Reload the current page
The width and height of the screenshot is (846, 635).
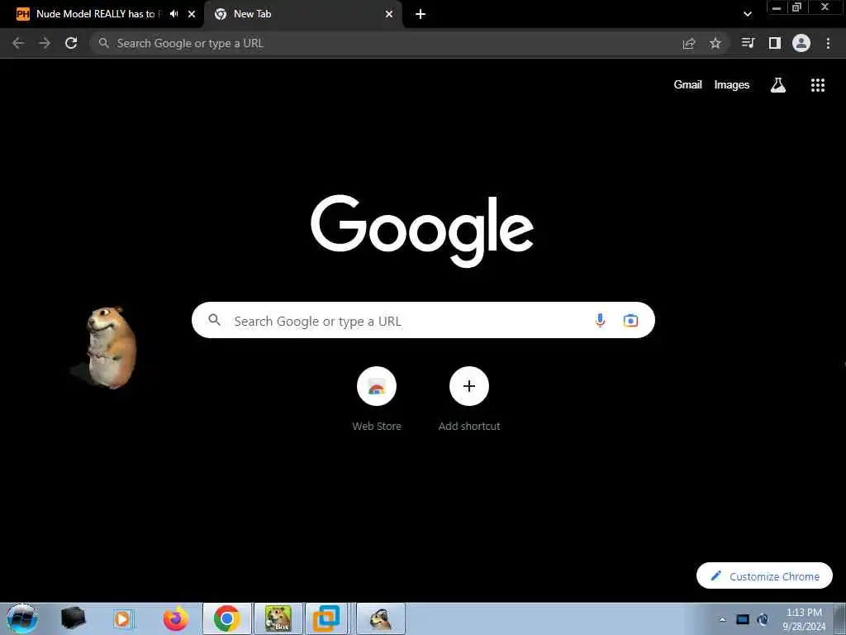pos(71,43)
